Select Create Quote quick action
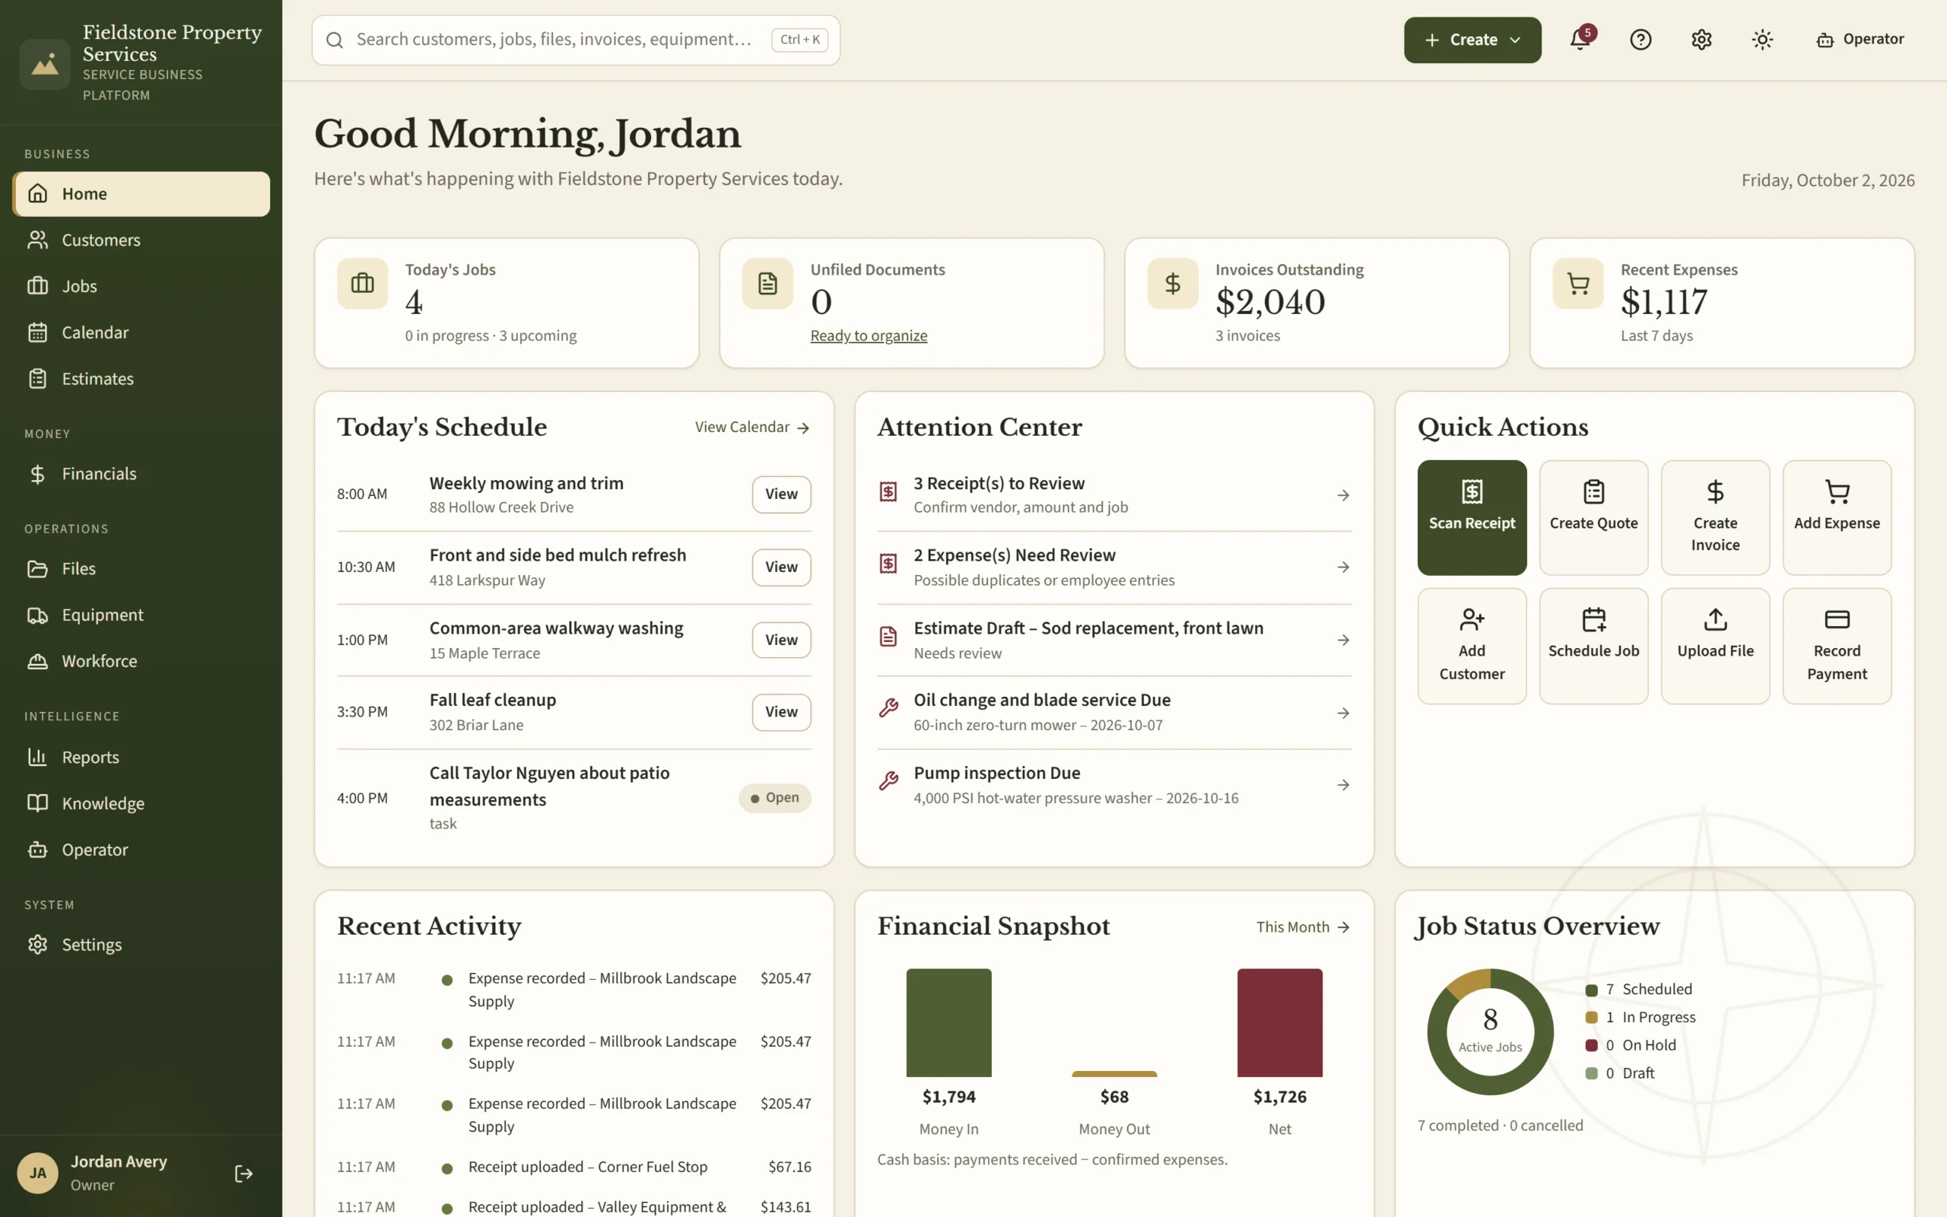The height and width of the screenshot is (1217, 1947). click(x=1593, y=517)
